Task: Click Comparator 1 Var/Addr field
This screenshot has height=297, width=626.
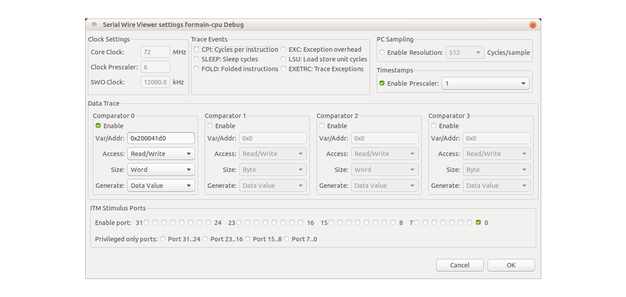Action: click(x=273, y=138)
